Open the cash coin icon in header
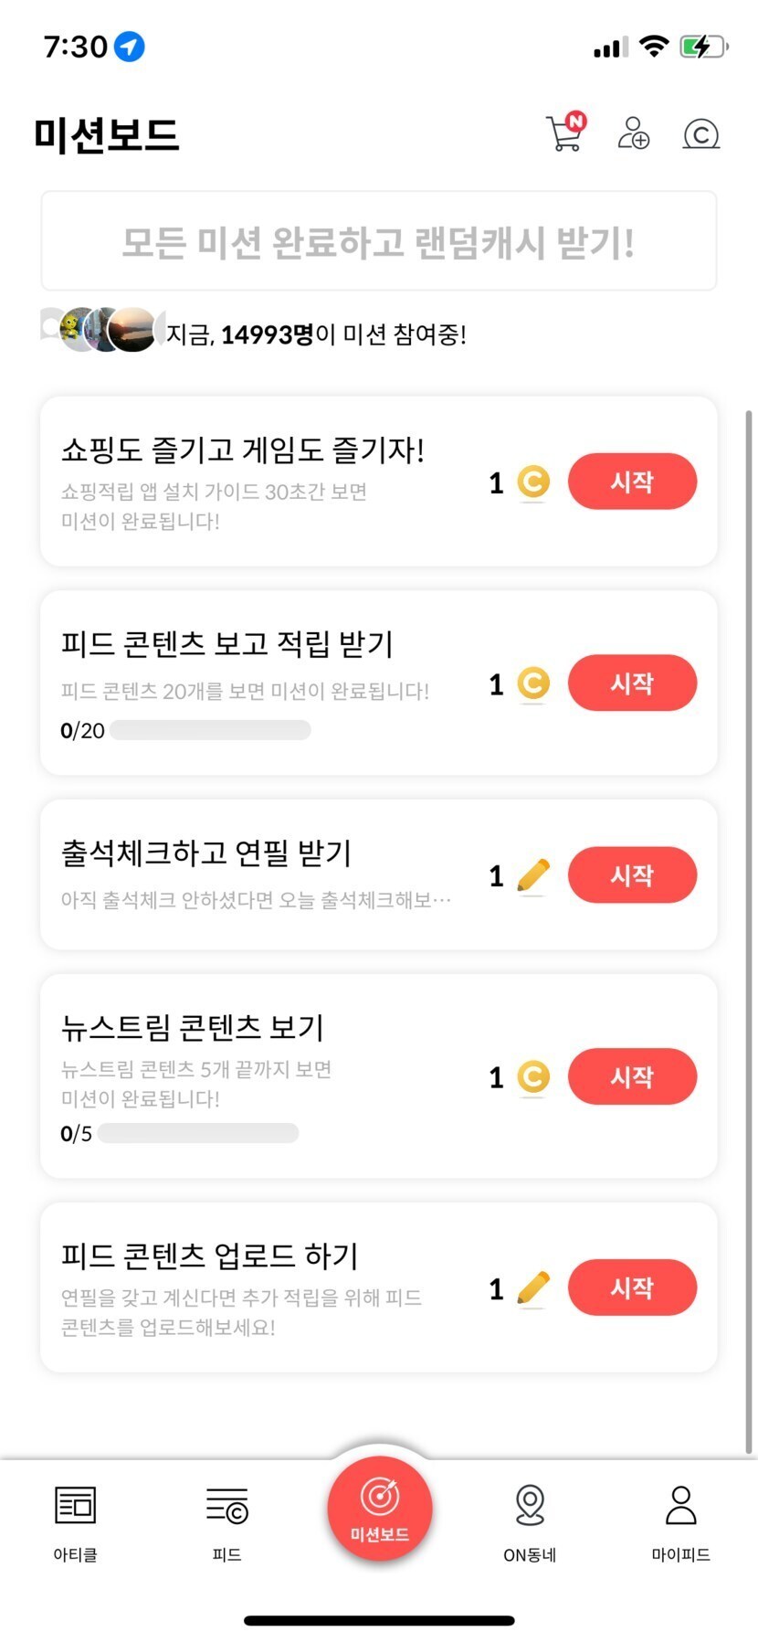Viewport: 758px width, 1642px height. 700,134
